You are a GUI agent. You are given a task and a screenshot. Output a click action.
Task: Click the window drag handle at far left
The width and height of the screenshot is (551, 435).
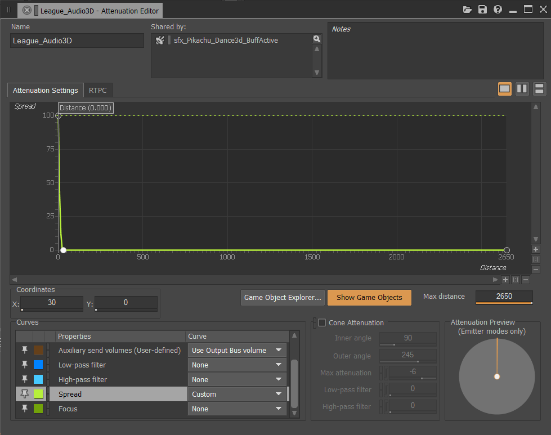coord(9,10)
